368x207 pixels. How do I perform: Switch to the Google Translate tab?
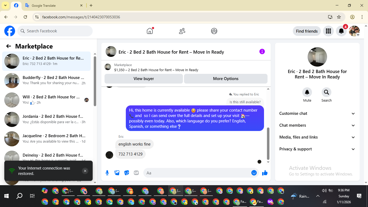54,5
